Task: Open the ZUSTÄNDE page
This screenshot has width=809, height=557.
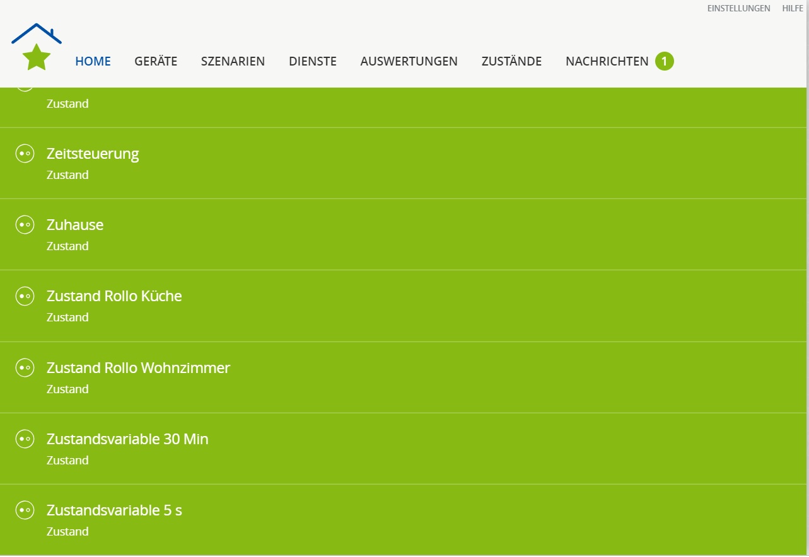Action: click(x=511, y=61)
